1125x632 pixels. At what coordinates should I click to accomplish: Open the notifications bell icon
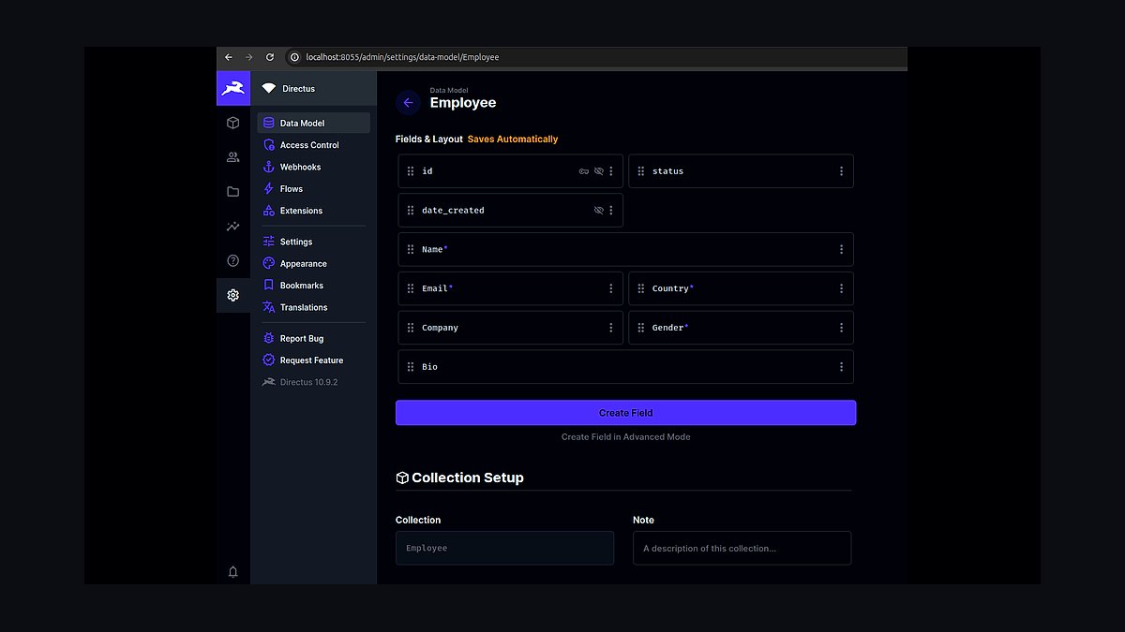[233, 571]
